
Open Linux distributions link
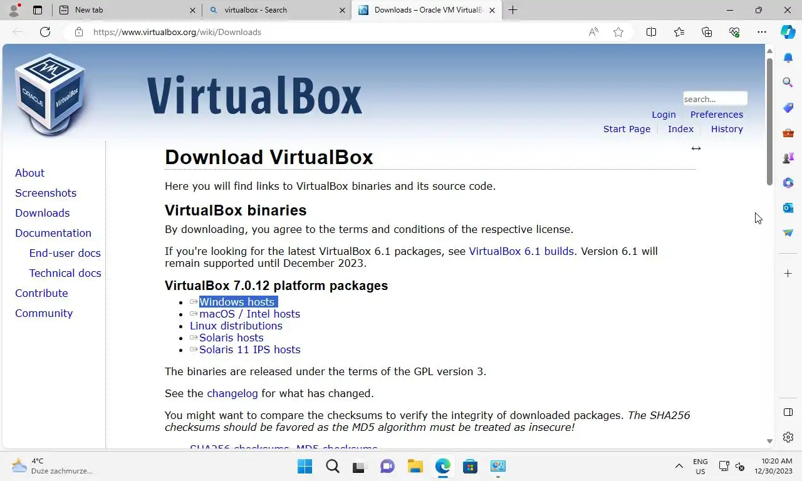pyautogui.click(x=236, y=326)
